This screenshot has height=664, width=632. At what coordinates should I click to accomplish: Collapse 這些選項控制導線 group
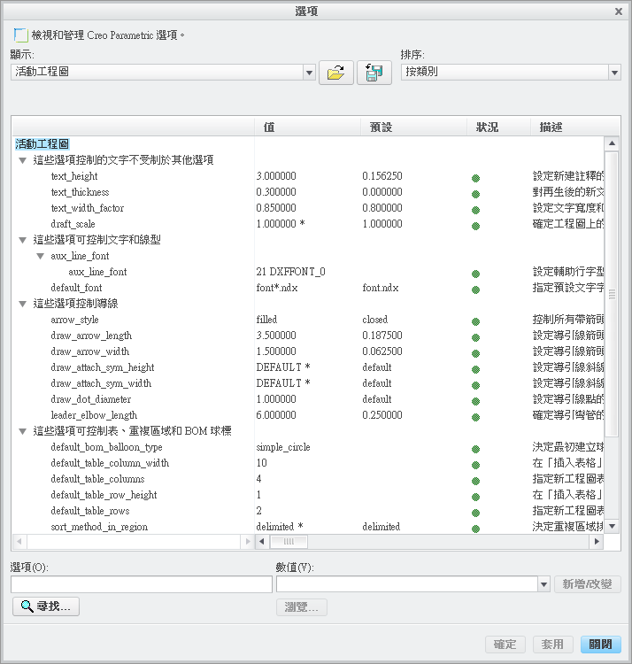pos(23,304)
